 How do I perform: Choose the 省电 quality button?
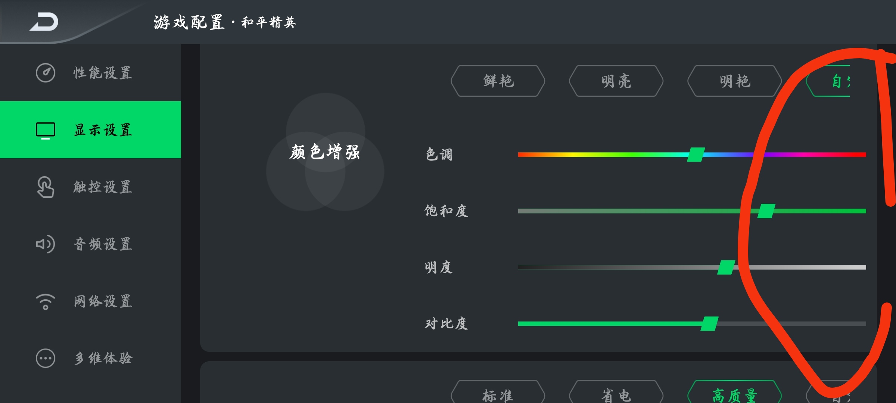(616, 392)
